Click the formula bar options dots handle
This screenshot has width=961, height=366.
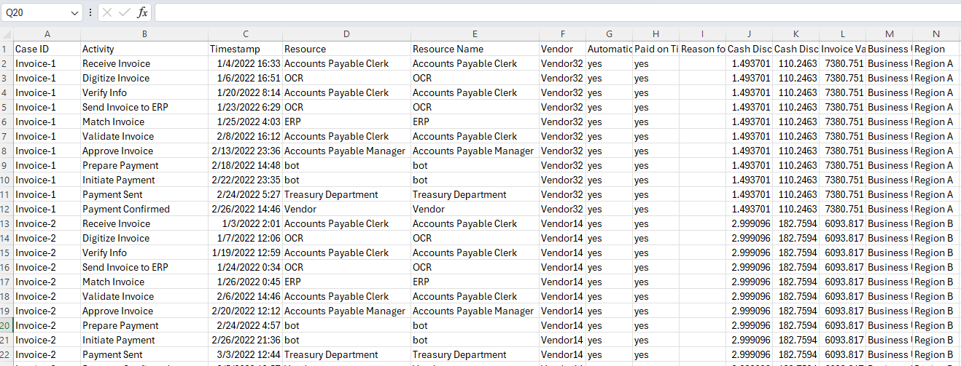(x=90, y=12)
